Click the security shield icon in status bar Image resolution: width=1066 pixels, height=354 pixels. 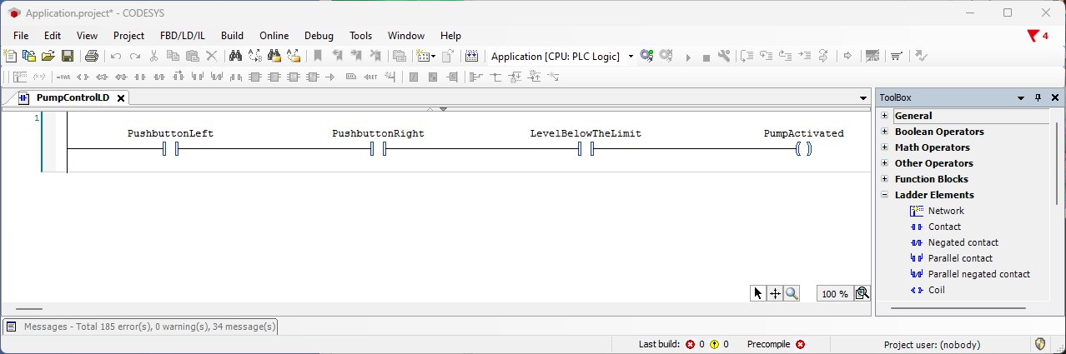pos(1041,344)
